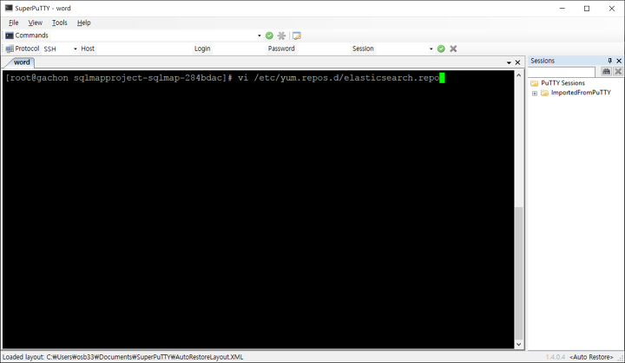The width and height of the screenshot is (625, 363).
Task: Open the Session dropdown arrow
Action: 431,49
